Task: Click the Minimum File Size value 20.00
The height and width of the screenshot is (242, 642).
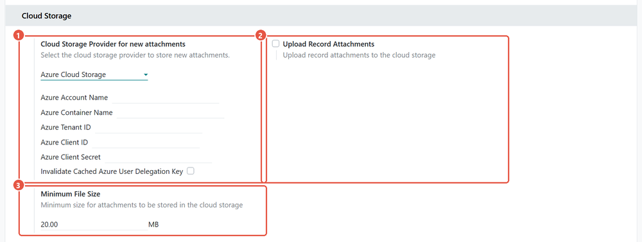Action: [94, 225]
